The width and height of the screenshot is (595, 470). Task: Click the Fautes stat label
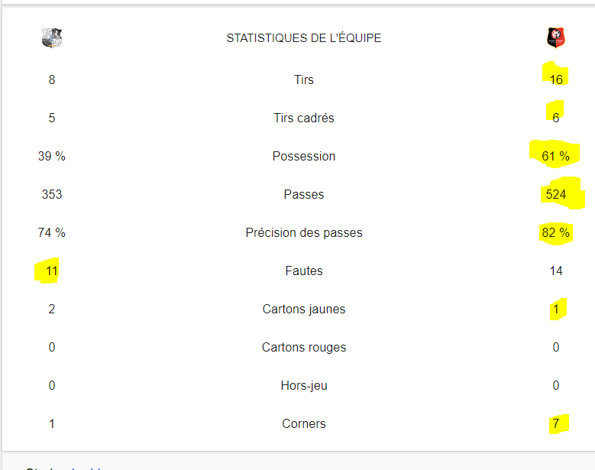click(303, 271)
